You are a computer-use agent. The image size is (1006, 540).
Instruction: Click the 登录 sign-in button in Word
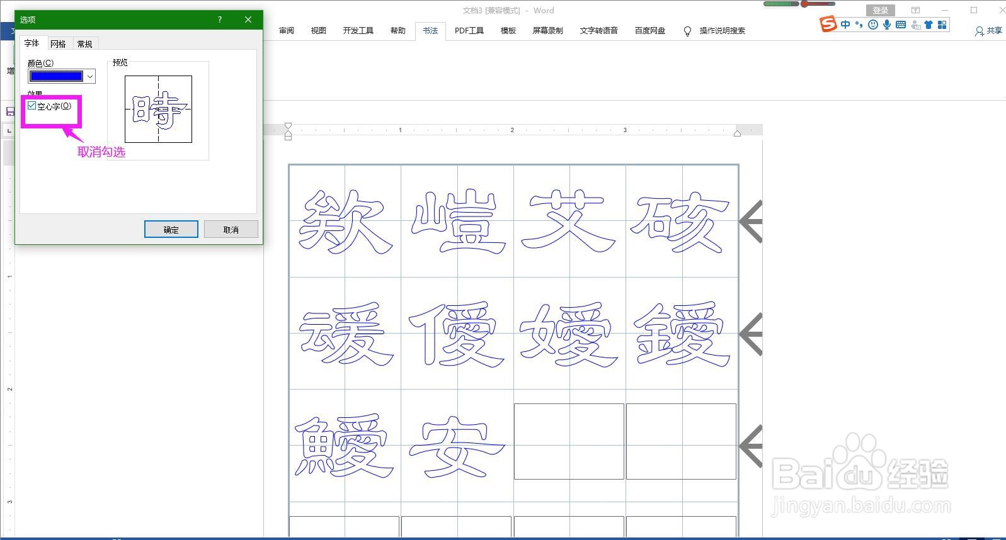click(881, 10)
